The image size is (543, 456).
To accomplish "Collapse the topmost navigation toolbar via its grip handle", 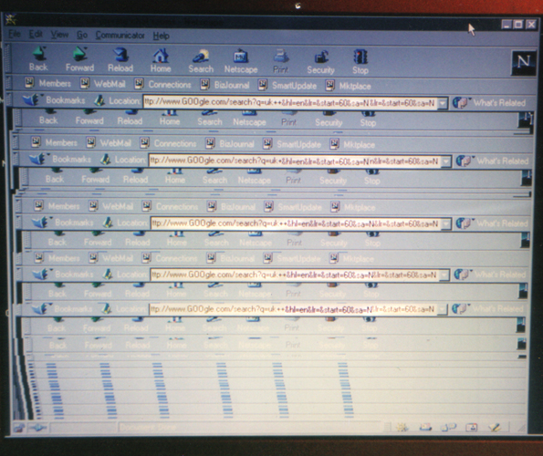I will 7,58.
